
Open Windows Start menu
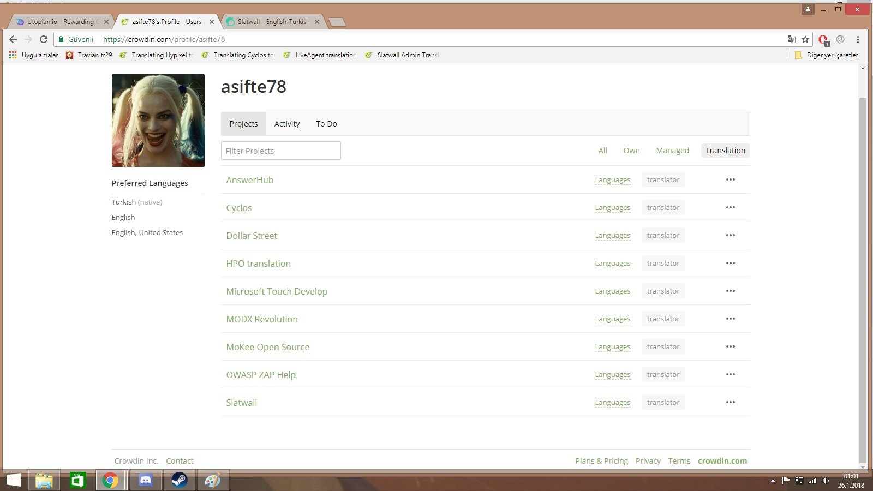[x=13, y=480]
